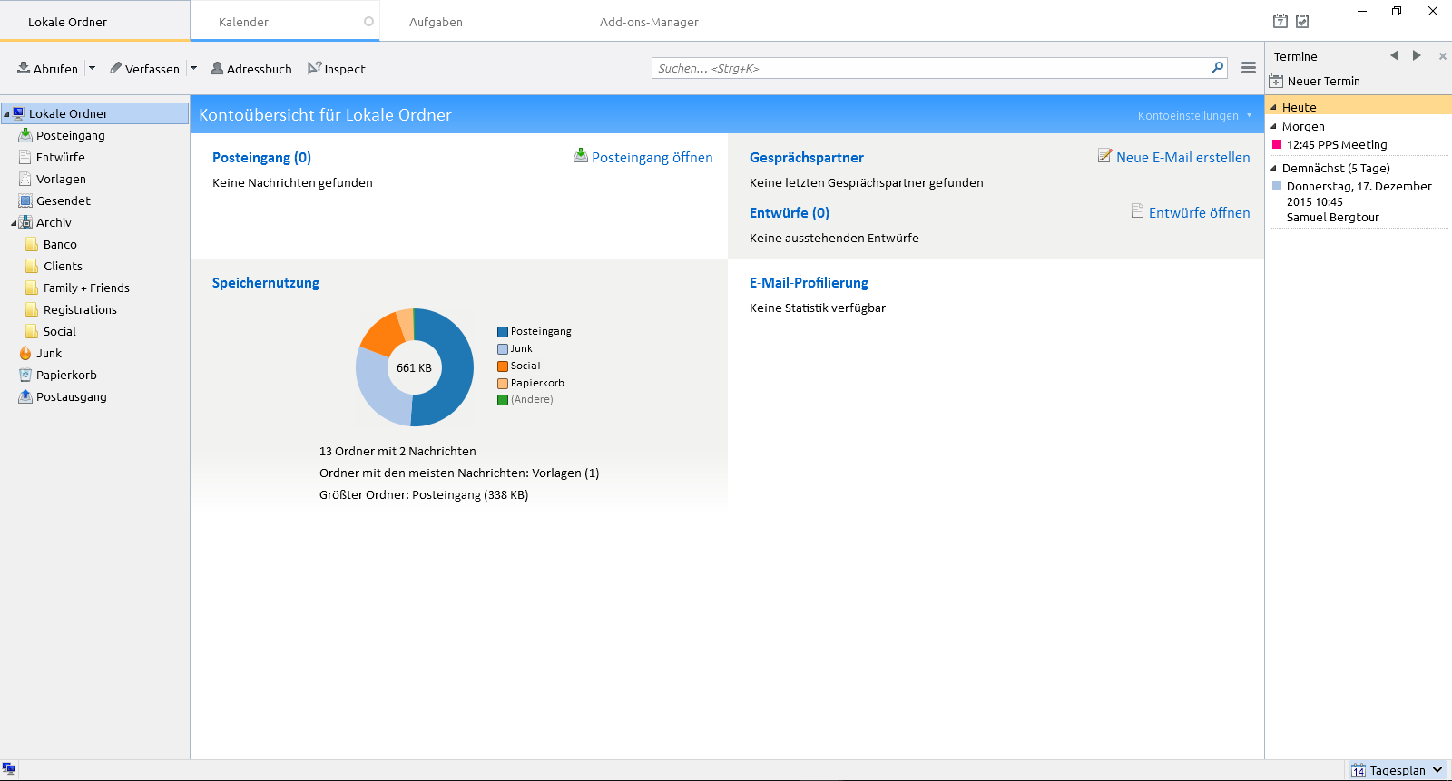Viewport: 1452px width, 781px height.
Task: Click Neue E-Mail erstellen link
Action: (1182, 158)
